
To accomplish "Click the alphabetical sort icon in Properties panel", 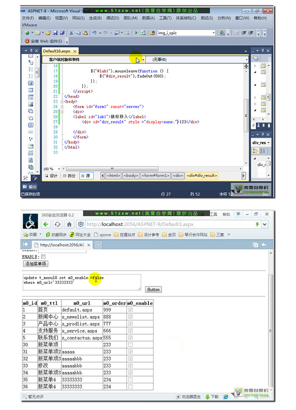I will 263,151.
